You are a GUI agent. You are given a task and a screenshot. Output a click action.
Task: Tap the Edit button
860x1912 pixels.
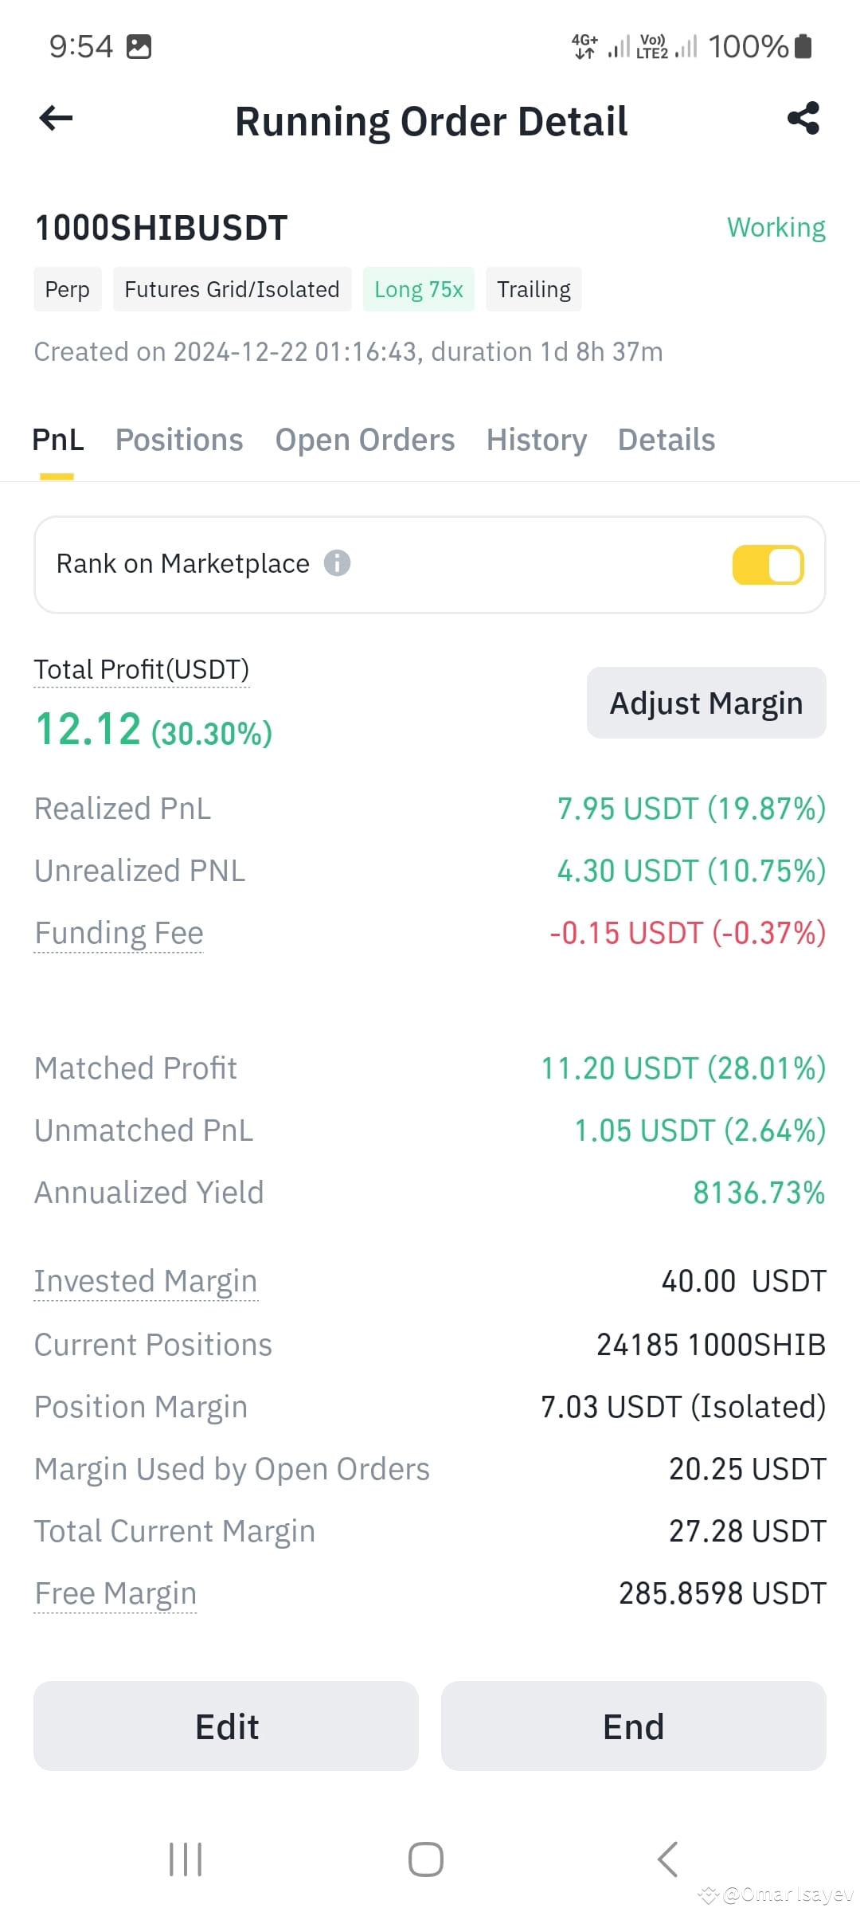click(x=226, y=1726)
